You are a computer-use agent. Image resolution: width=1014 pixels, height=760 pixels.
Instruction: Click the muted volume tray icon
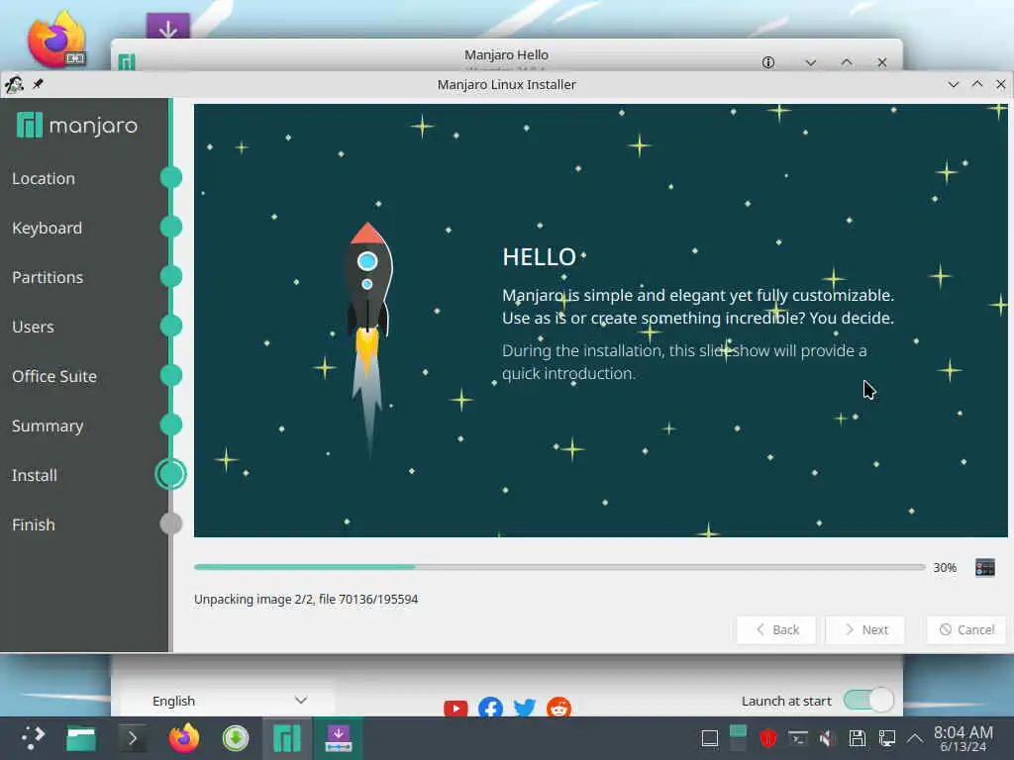(x=827, y=738)
